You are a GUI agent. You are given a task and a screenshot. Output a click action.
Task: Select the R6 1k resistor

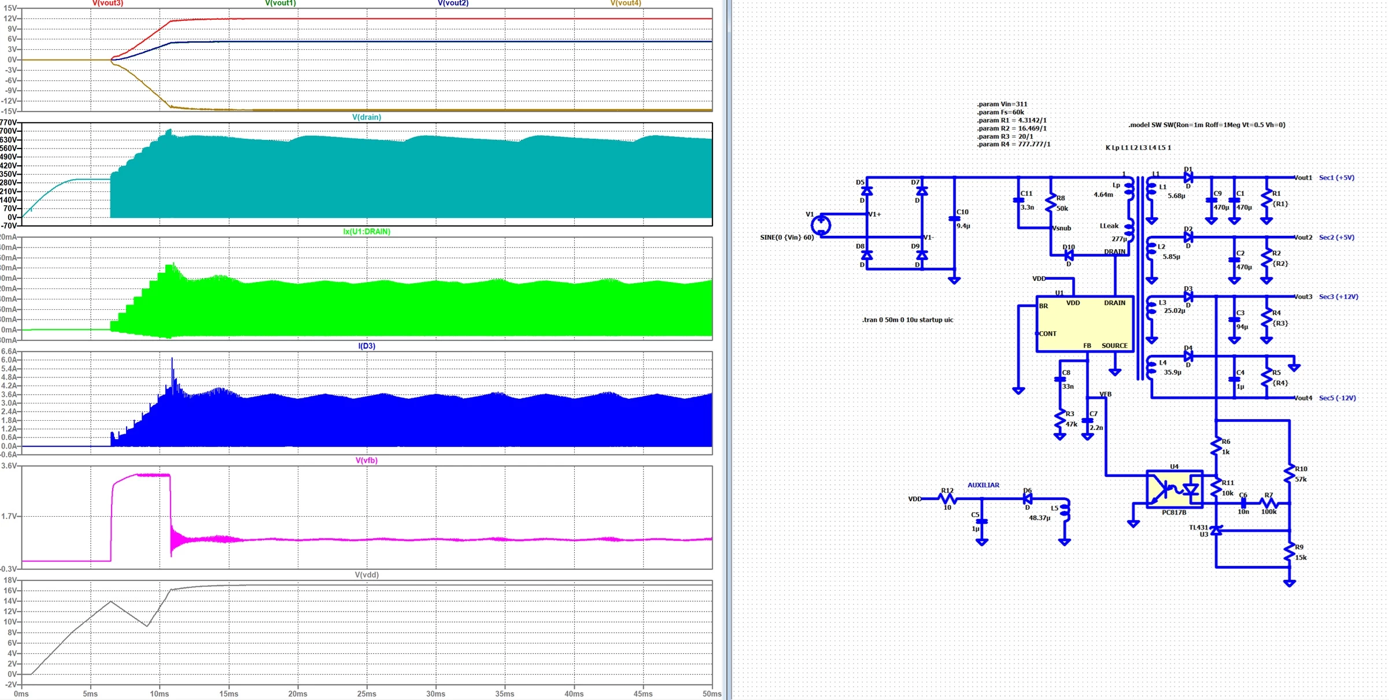(1216, 446)
